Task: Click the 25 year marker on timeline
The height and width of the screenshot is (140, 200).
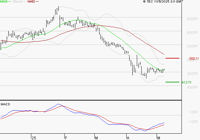Action: (x=34, y=138)
